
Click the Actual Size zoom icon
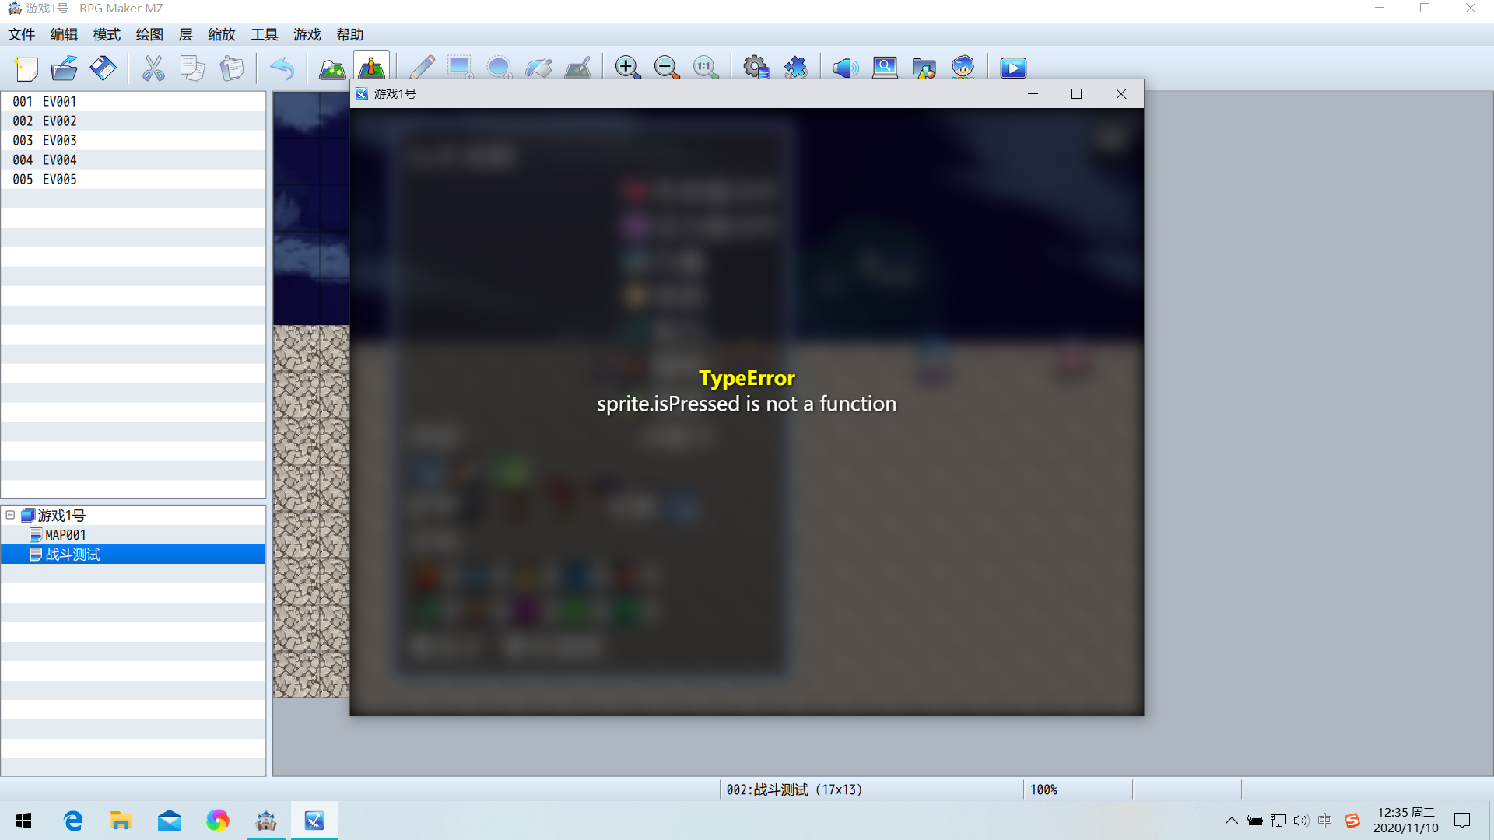tap(705, 68)
